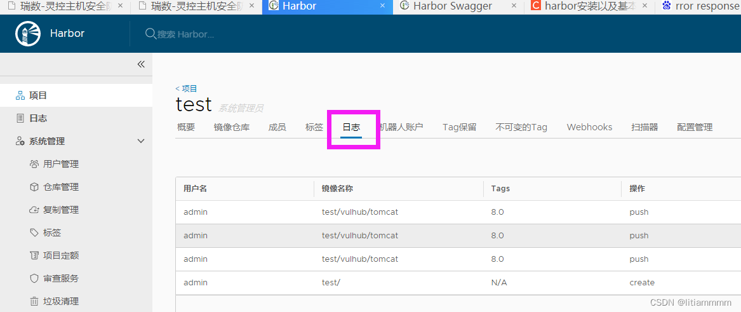Click the 日志 log icon in sidebar

coord(20,118)
